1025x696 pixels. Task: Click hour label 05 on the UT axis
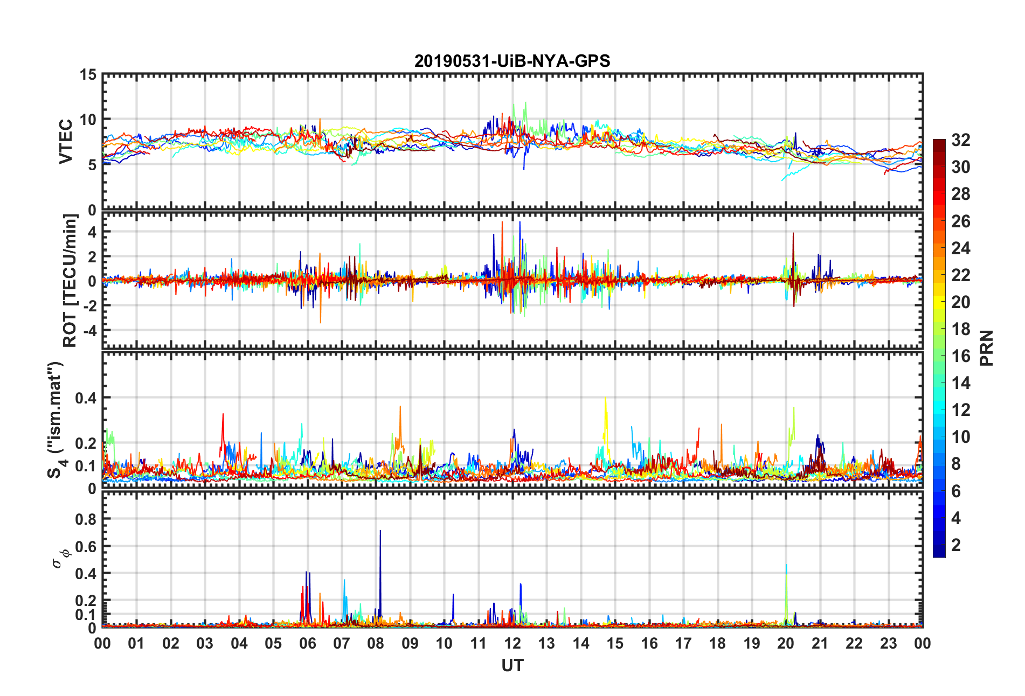point(273,643)
